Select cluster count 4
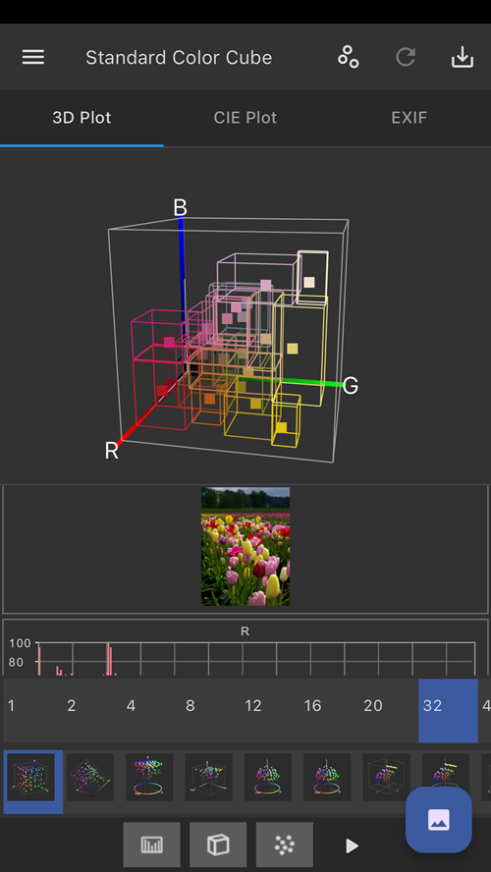This screenshot has width=491, height=872. [x=151, y=710]
